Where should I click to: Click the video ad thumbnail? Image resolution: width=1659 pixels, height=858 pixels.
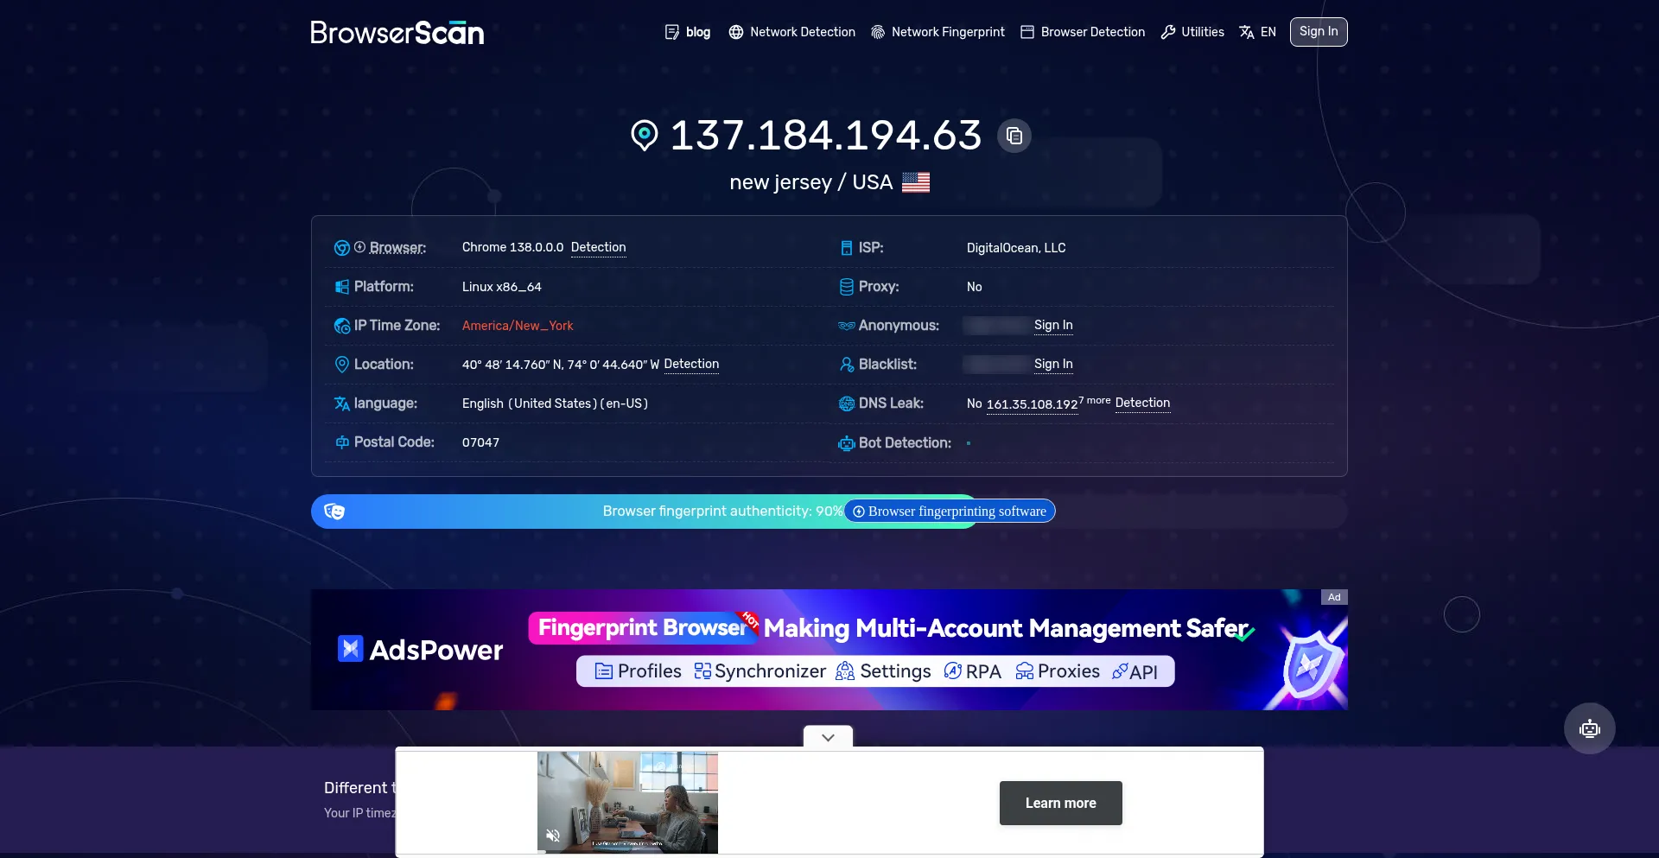pyautogui.click(x=627, y=803)
